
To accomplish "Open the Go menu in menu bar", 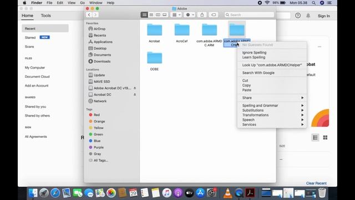I will point(83,3).
